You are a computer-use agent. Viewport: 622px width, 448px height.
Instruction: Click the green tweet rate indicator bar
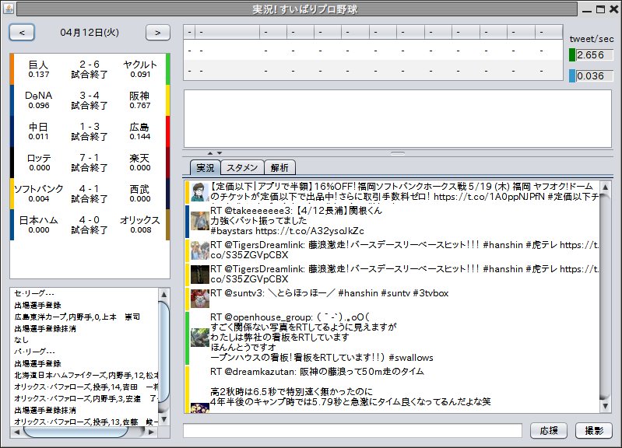[572, 55]
